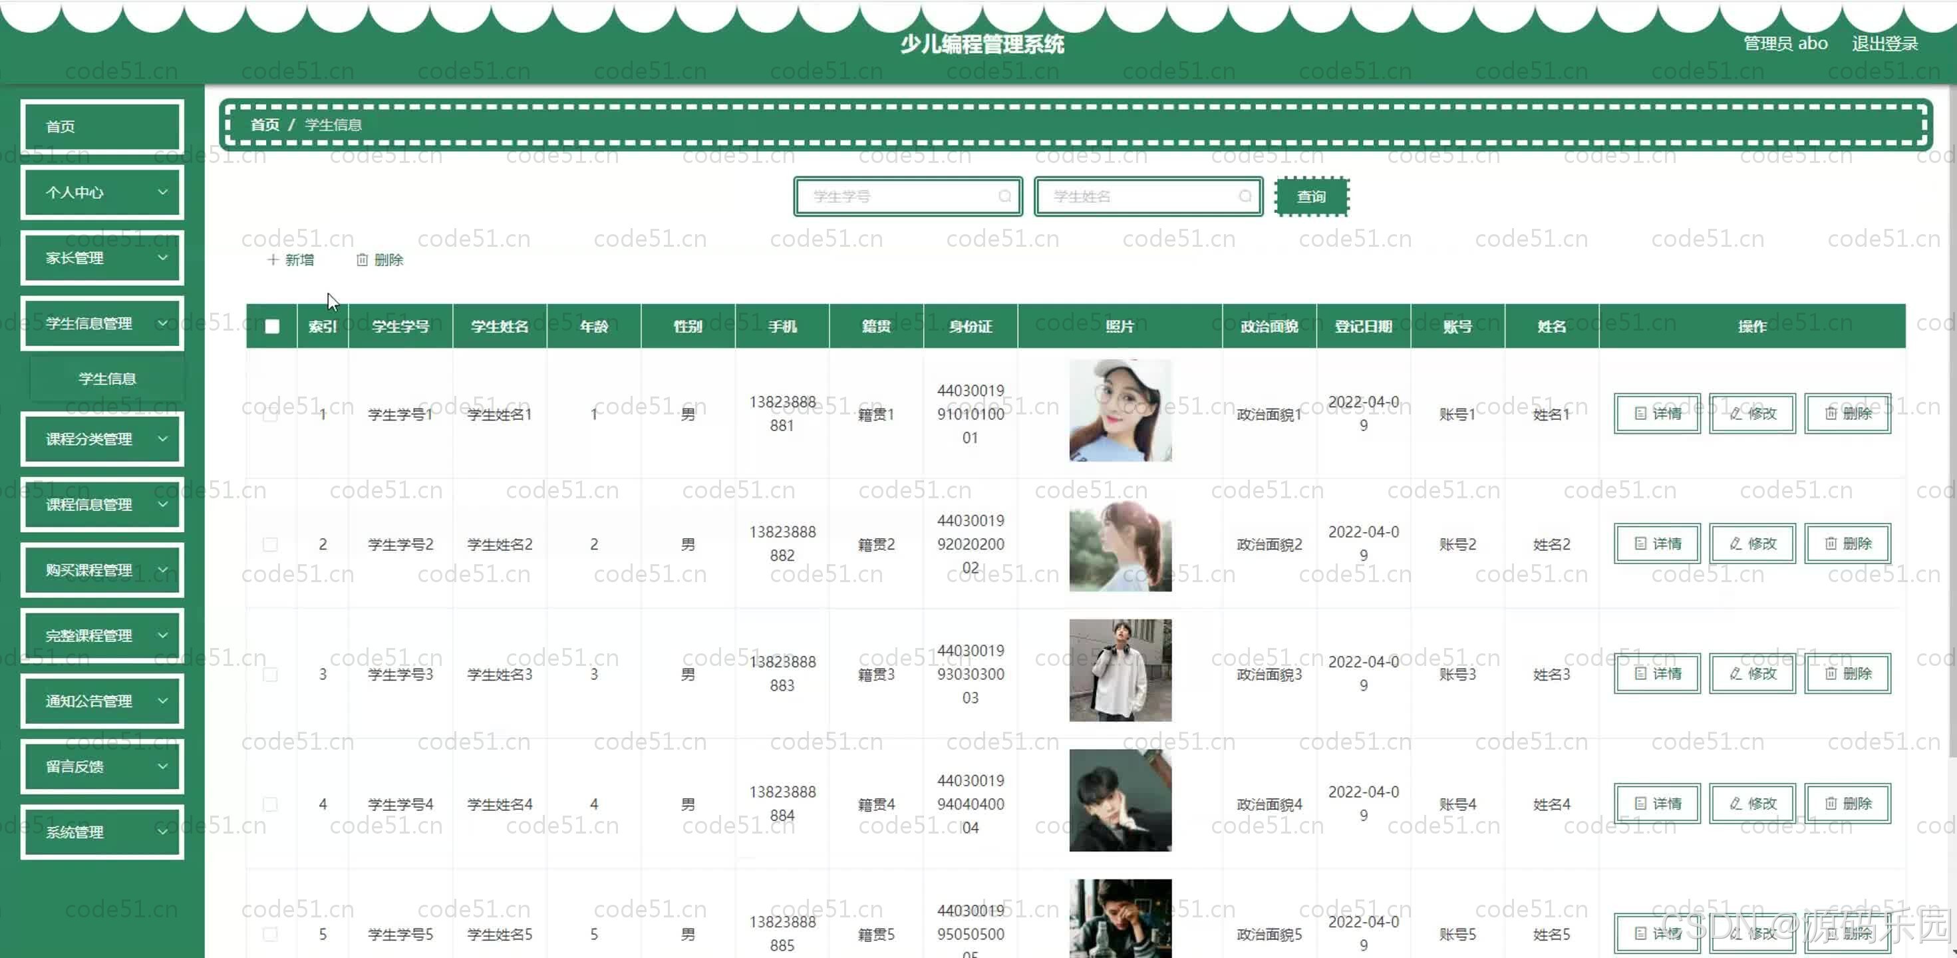Click the document icon on row 1's 详情 button
1957x958 pixels.
tap(1640, 413)
